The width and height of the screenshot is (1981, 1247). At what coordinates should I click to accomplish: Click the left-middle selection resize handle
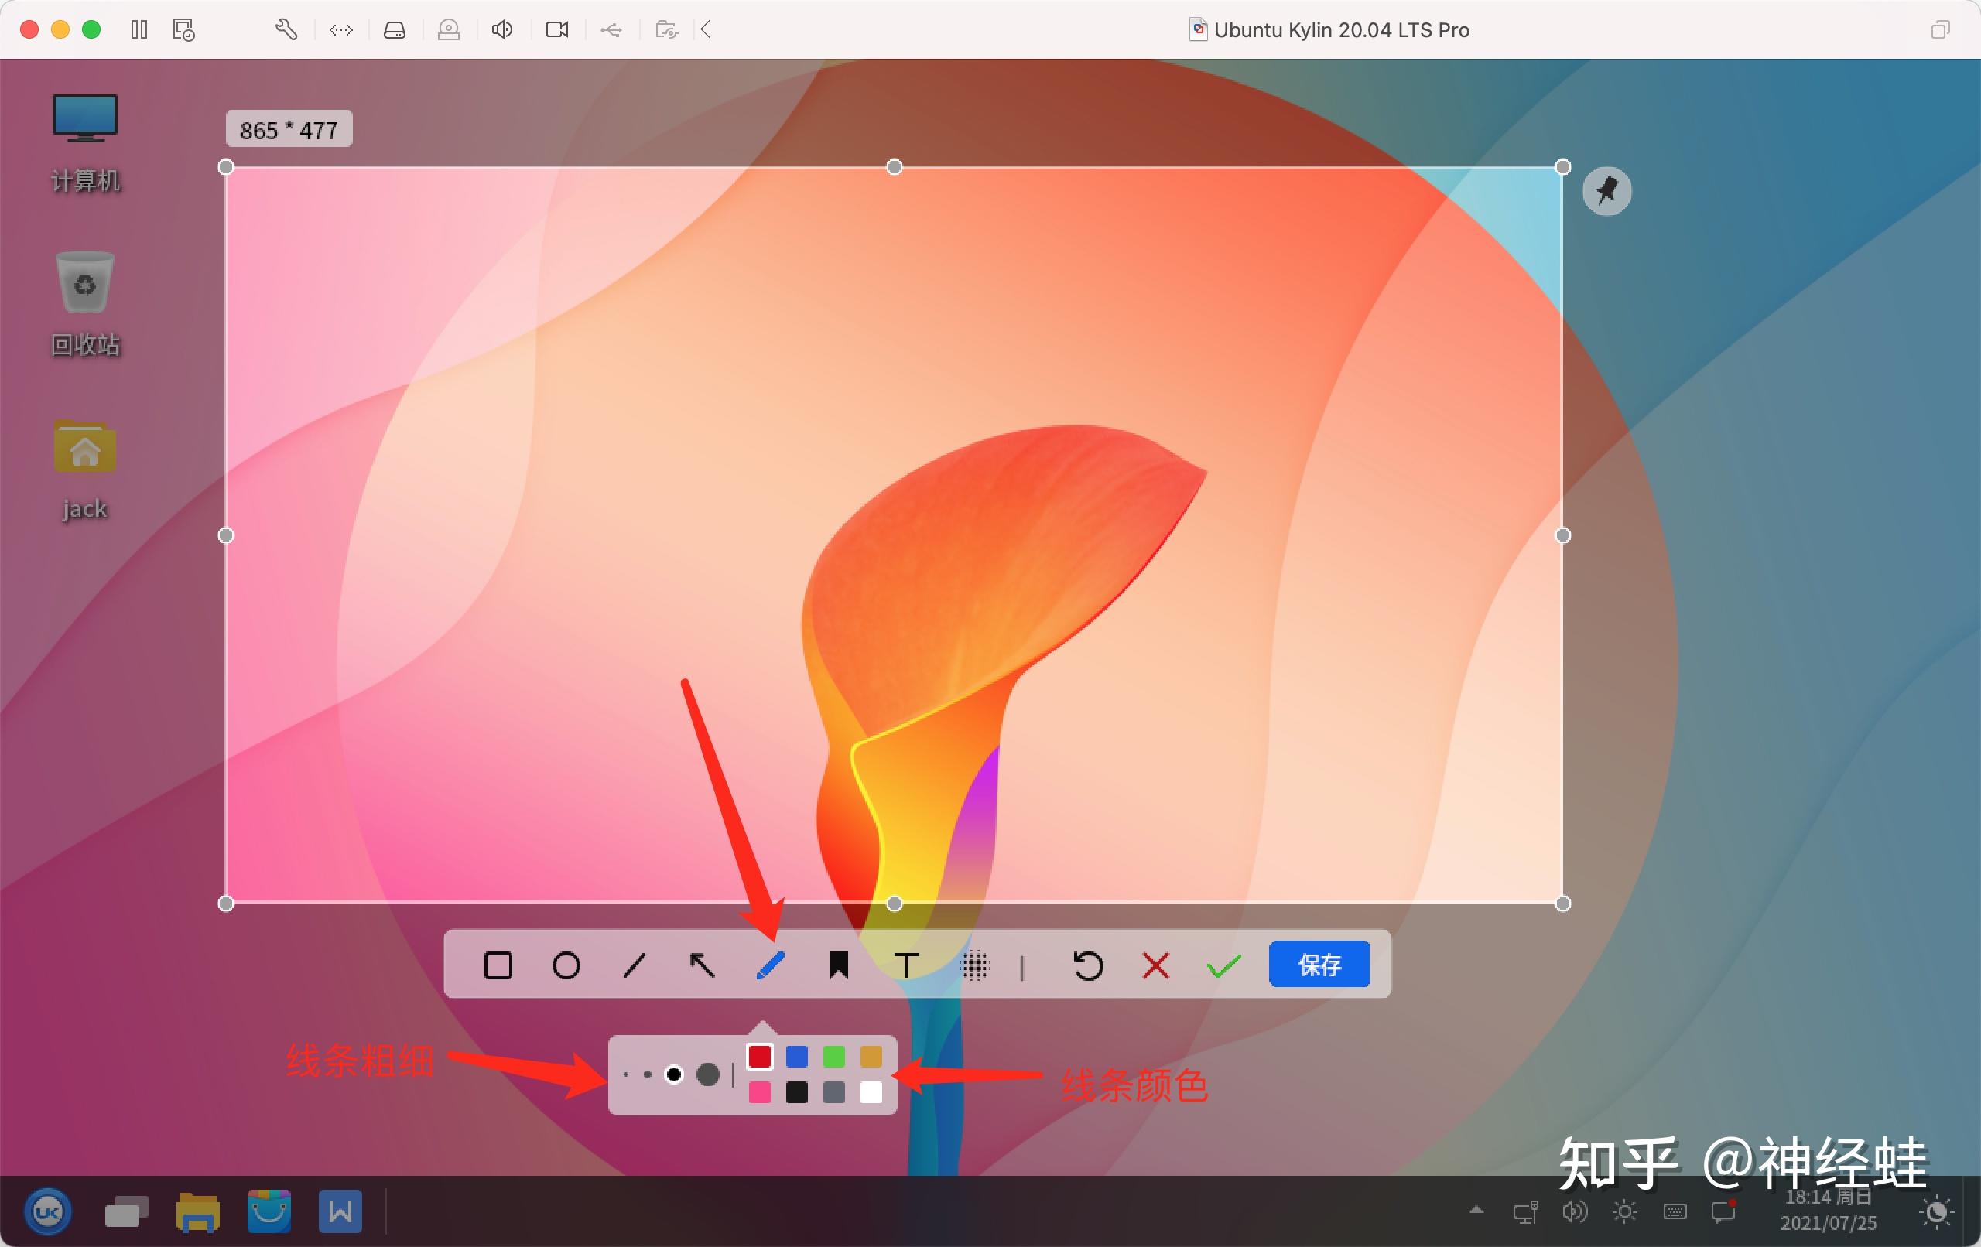[x=225, y=535]
